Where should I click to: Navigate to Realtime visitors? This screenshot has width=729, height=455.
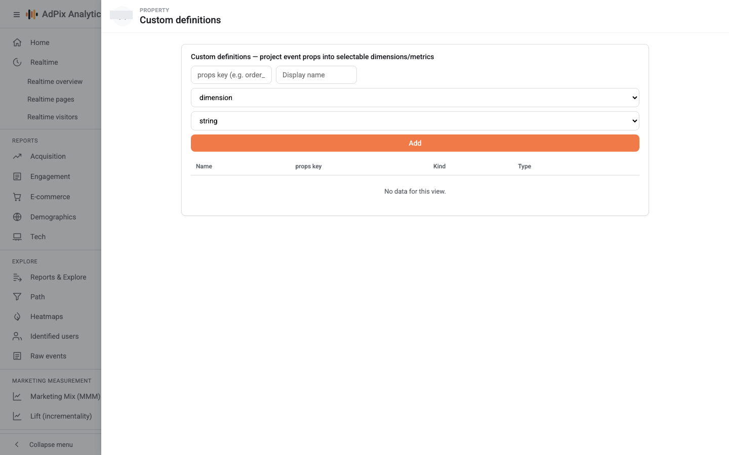tap(53, 117)
